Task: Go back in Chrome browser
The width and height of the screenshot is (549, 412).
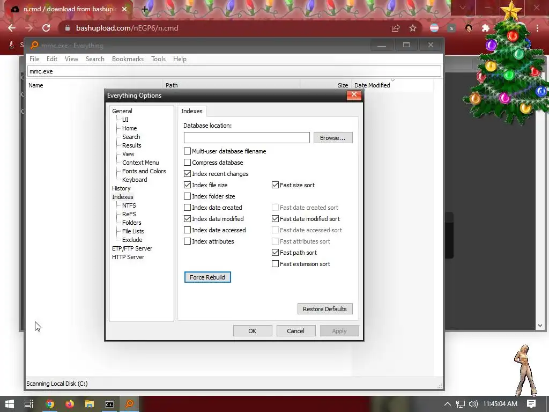Action: point(12,28)
